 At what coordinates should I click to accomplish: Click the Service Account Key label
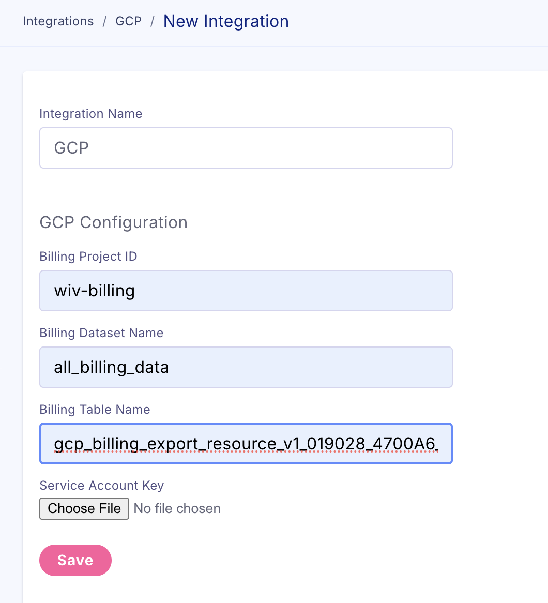101,486
